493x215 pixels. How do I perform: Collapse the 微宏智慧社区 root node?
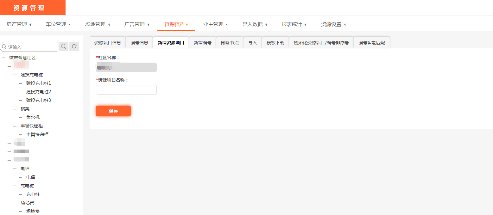coord(3,58)
